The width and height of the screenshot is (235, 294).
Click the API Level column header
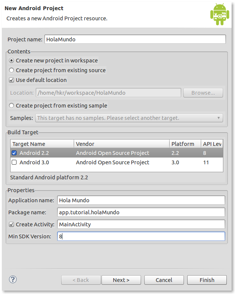(212, 144)
